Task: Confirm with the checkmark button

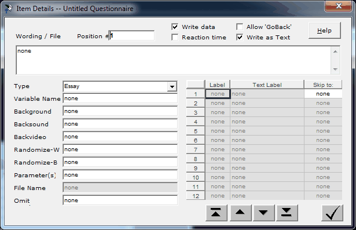Action: [332, 213]
